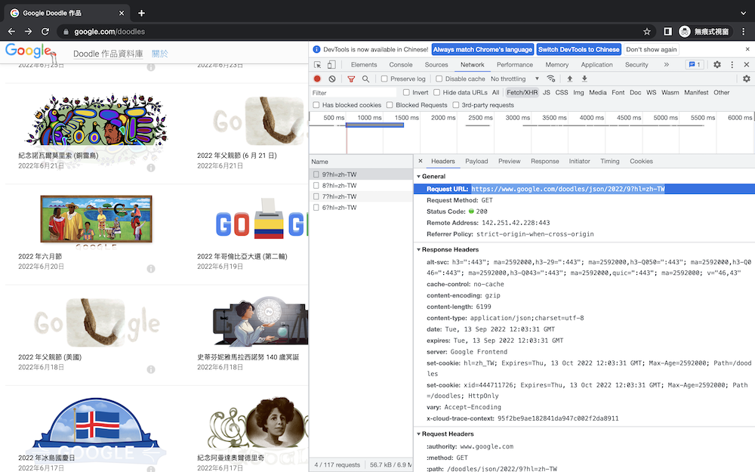The height and width of the screenshot is (472, 755).
Task: Go forward in browser history
Action: click(x=29, y=31)
